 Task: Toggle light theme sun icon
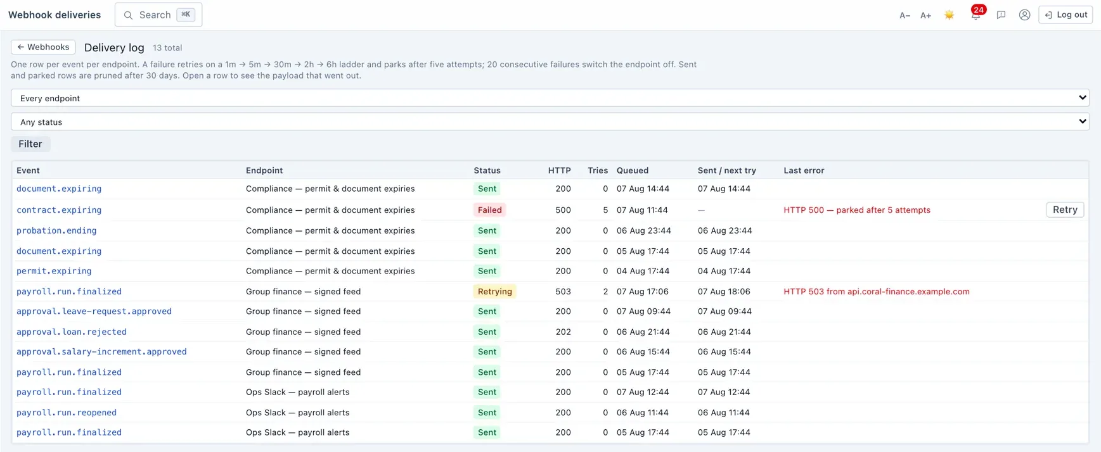tap(949, 15)
